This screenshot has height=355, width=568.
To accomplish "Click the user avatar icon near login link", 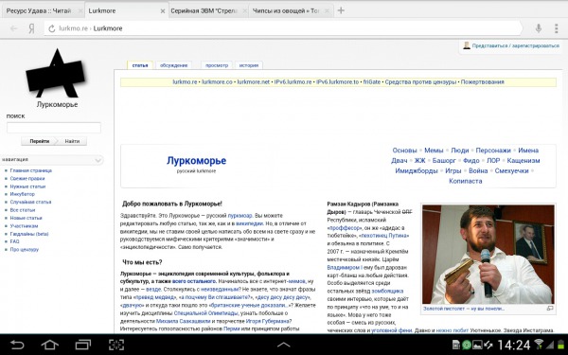I will [467, 45].
